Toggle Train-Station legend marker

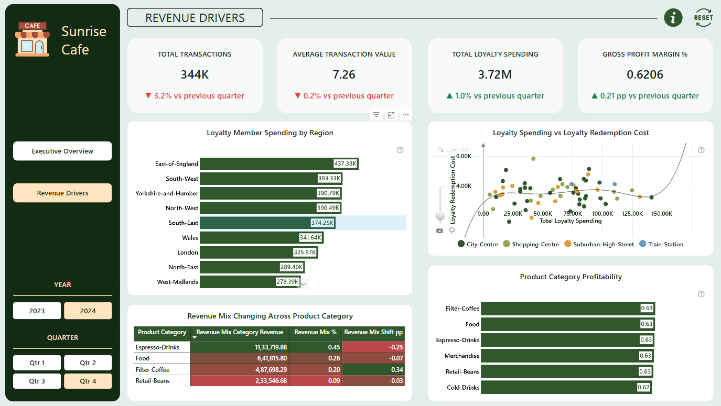[642, 244]
